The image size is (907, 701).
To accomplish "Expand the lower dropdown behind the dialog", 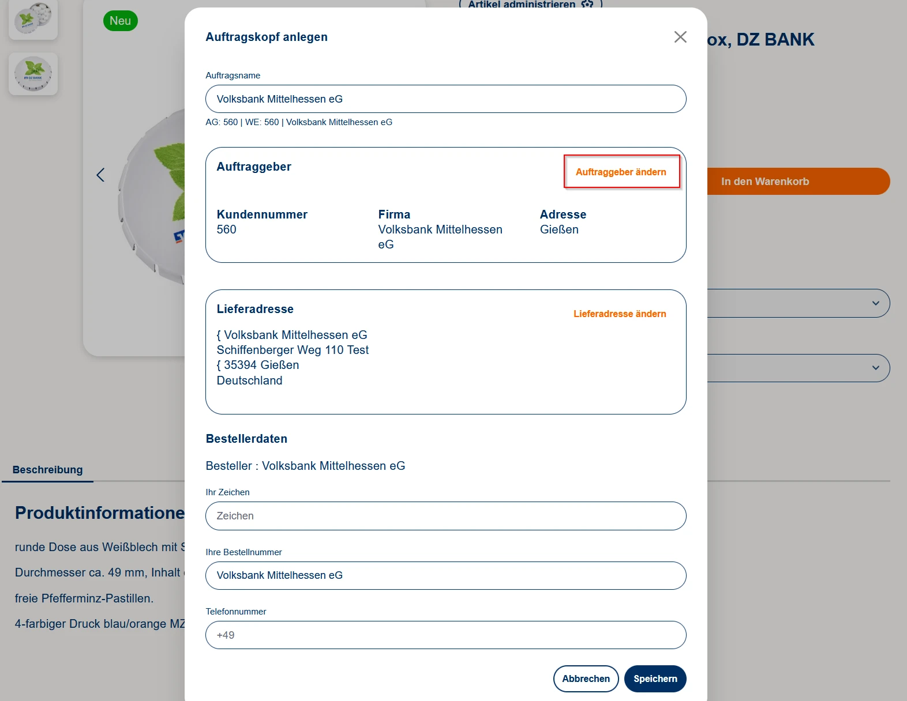I will coord(875,368).
